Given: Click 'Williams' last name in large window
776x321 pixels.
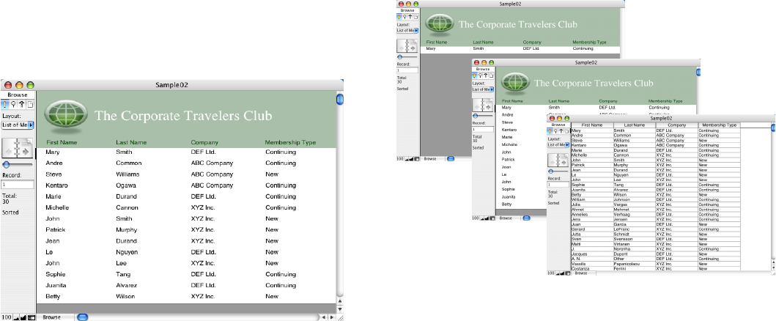Looking at the screenshot, I should tap(128, 174).
